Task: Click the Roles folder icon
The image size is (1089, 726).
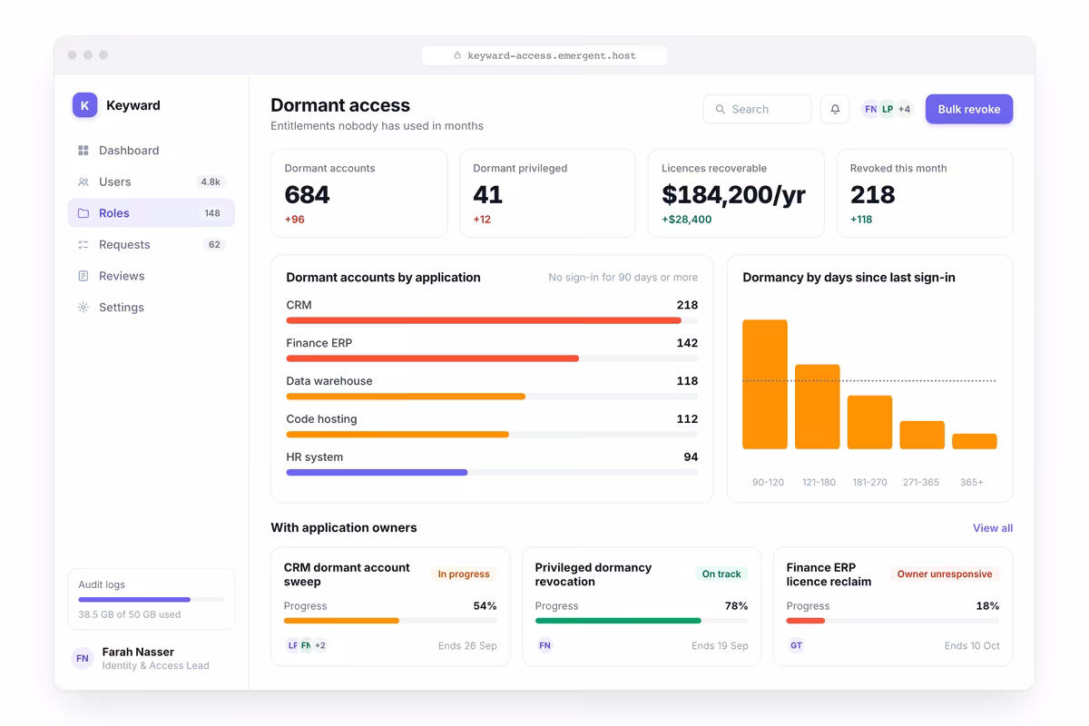Action: point(83,213)
